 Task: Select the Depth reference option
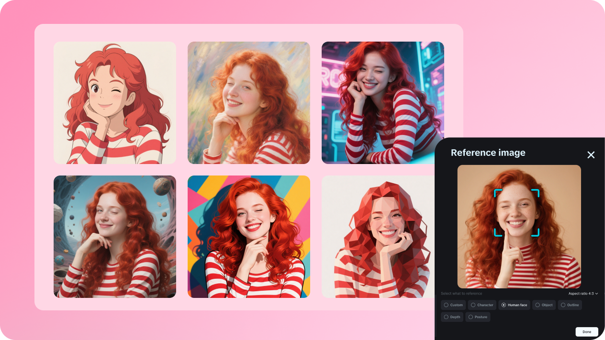pos(452,317)
